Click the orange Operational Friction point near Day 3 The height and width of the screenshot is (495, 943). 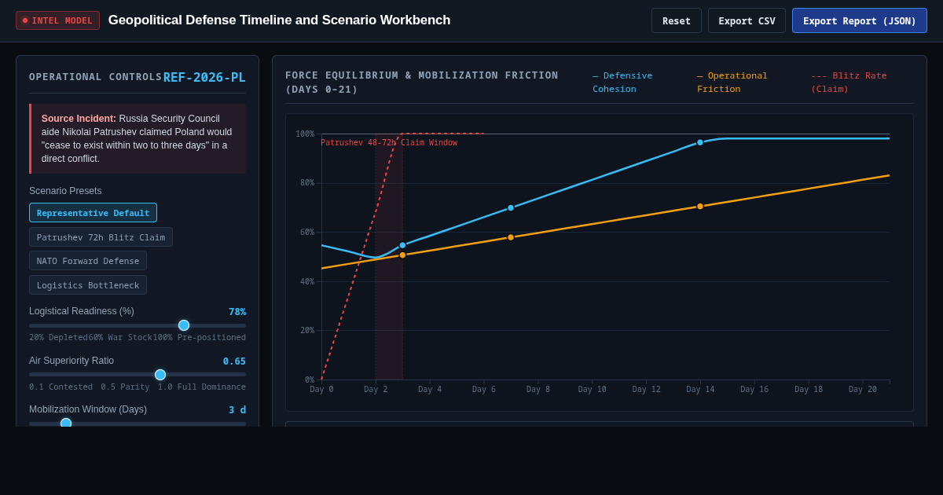coord(402,255)
